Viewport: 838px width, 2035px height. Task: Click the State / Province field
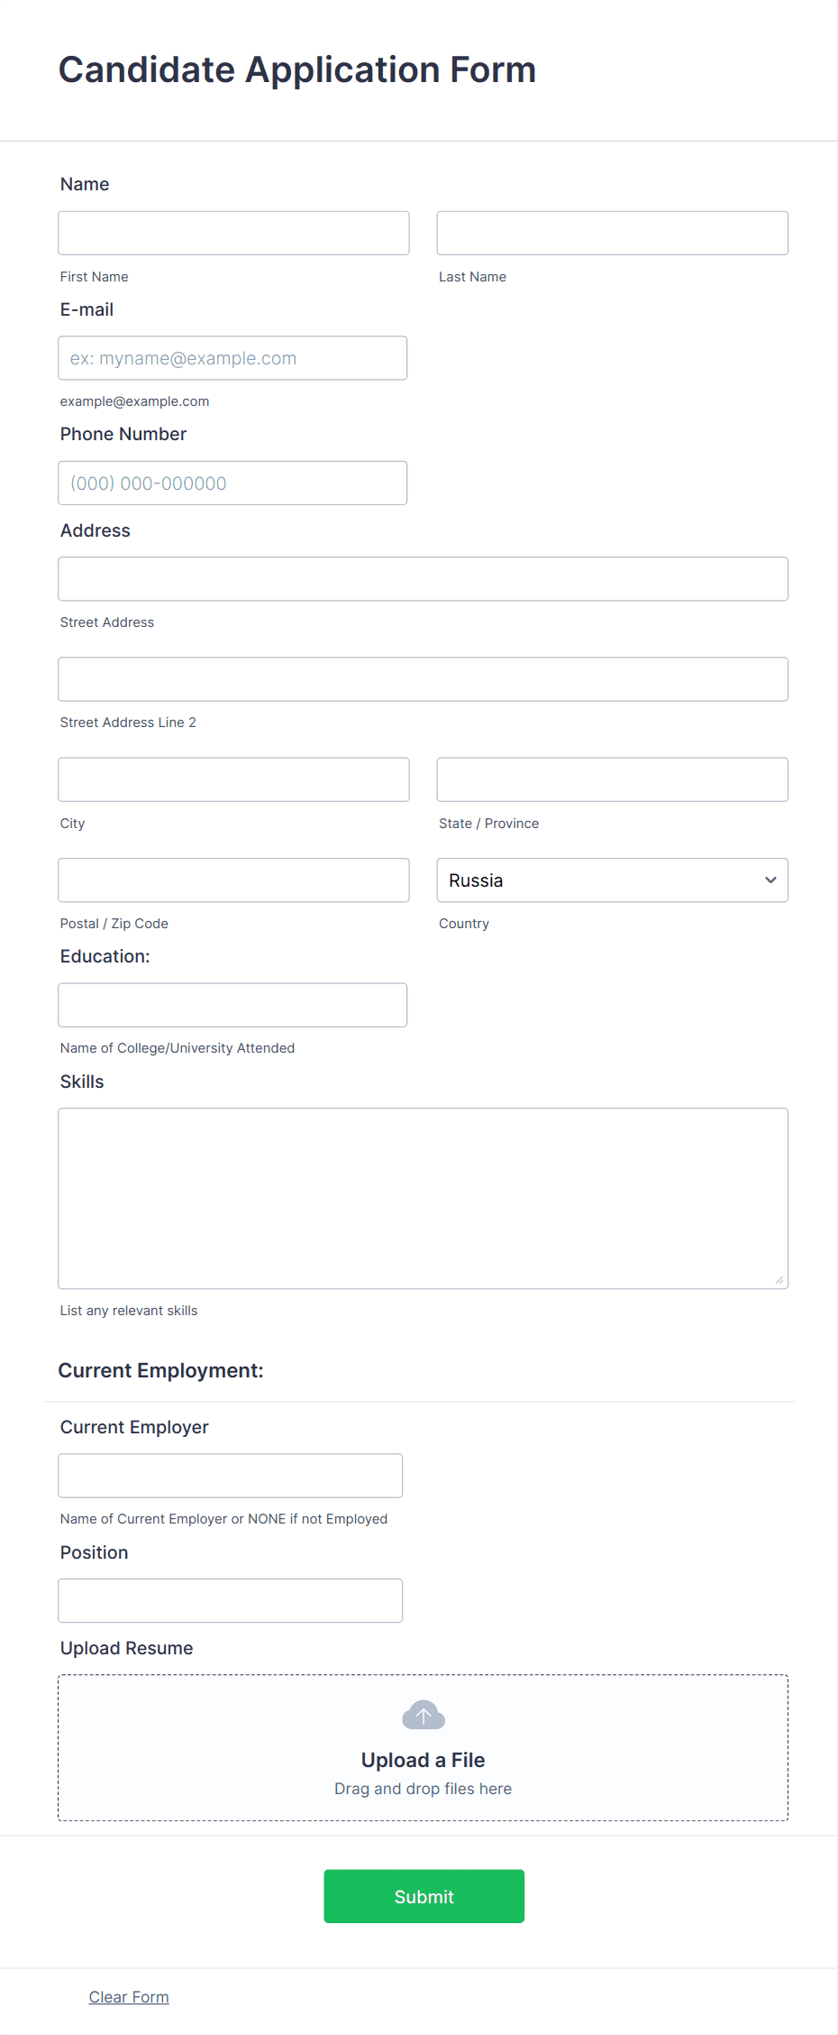pos(612,778)
